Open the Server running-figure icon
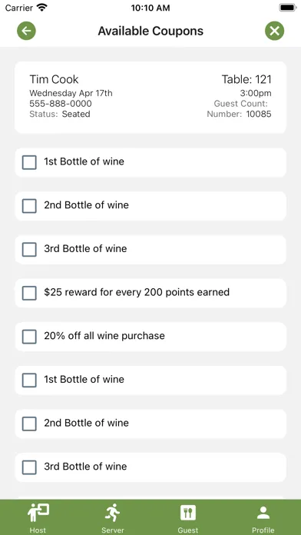This screenshot has height=535, width=301. [113, 513]
